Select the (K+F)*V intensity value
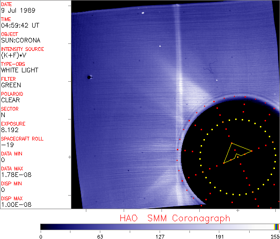Image resolution: width=280 pixels, height=239 pixels. coord(14,56)
